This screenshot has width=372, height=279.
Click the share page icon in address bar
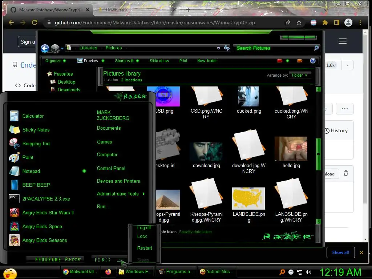tap(287, 23)
